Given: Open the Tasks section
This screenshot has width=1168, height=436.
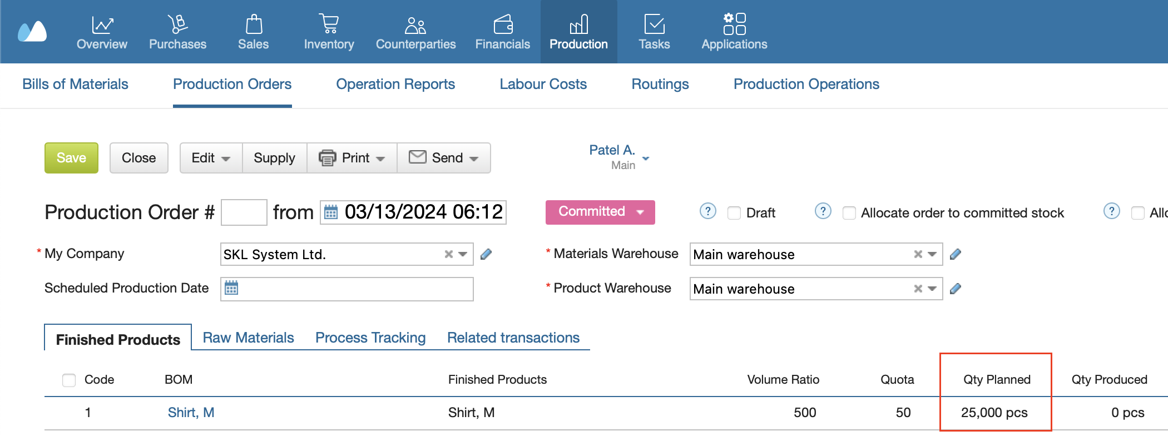Looking at the screenshot, I should tap(654, 32).
